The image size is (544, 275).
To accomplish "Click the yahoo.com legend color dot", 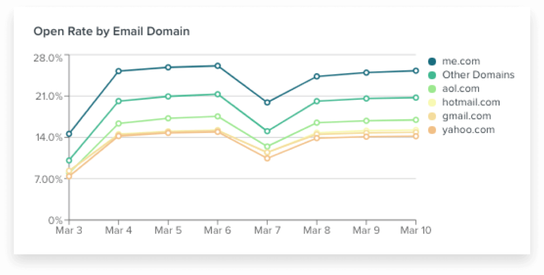I will pyautogui.click(x=433, y=130).
